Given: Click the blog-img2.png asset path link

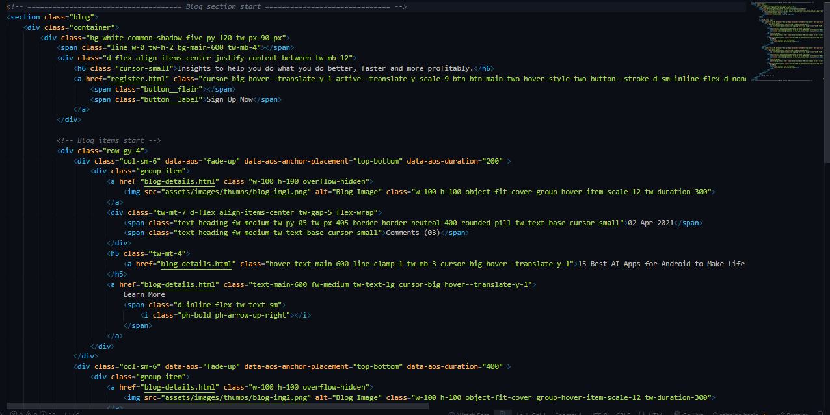Looking at the screenshot, I should (x=237, y=397).
